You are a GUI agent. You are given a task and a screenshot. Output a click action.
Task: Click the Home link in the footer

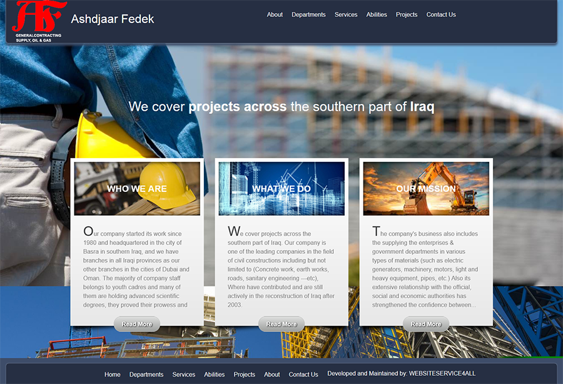(113, 375)
